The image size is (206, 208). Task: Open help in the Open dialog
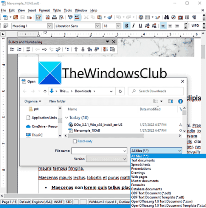point(180,101)
